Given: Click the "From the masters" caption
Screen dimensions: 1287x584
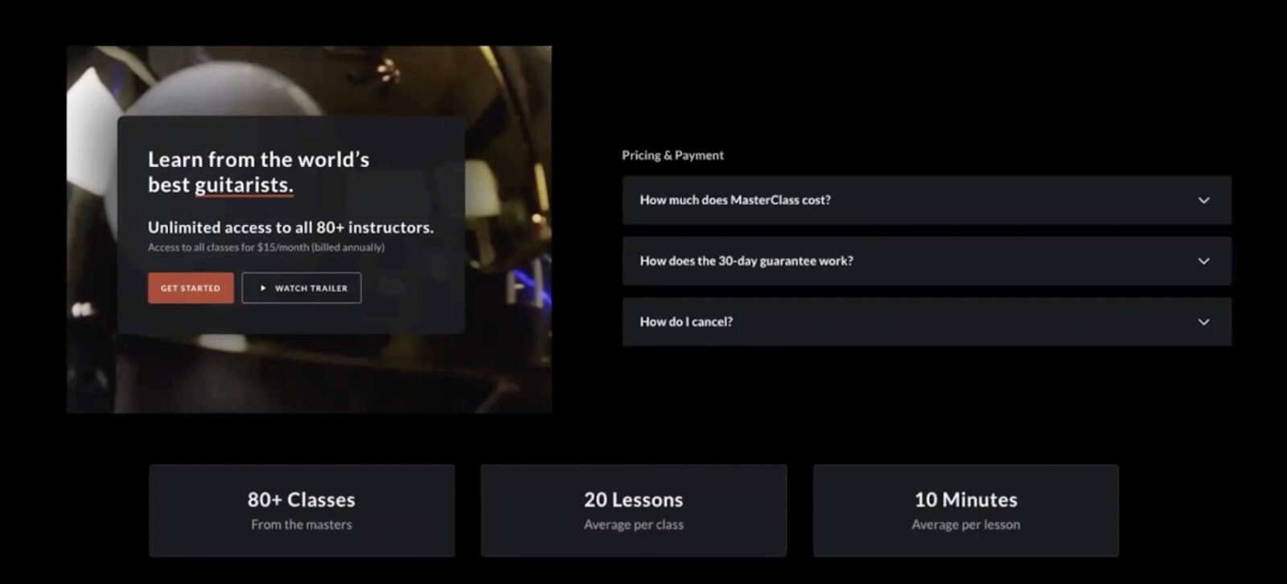Looking at the screenshot, I should tap(302, 525).
